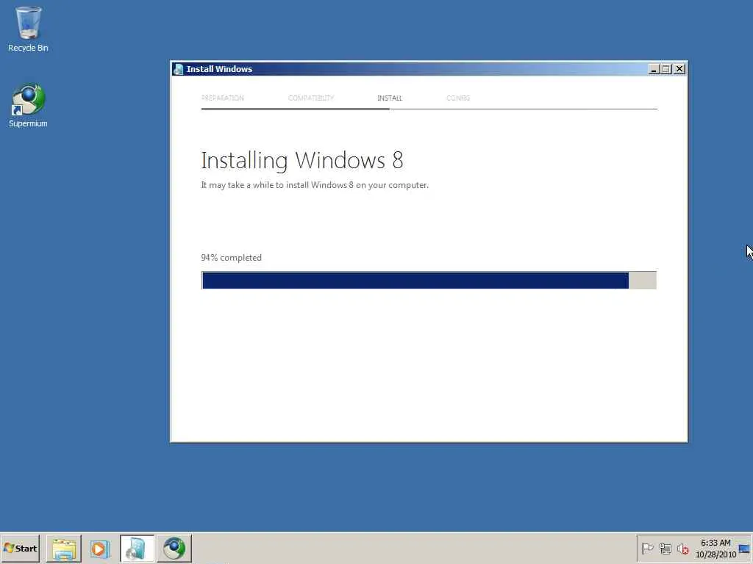Viewport: 753px width, 564px height.
Task: Maximize the Install Windows window
Action: (665, 69)
